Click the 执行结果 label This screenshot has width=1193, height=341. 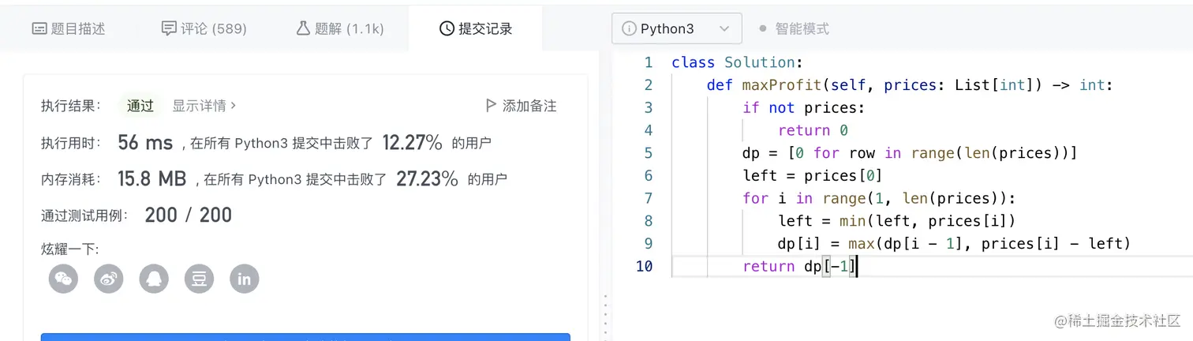coord(72,105)
